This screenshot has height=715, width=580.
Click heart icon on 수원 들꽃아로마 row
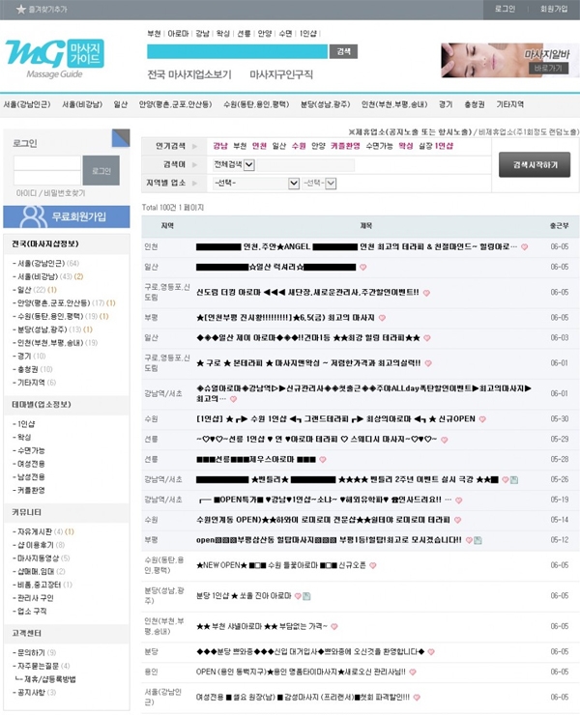coord(373,565)
